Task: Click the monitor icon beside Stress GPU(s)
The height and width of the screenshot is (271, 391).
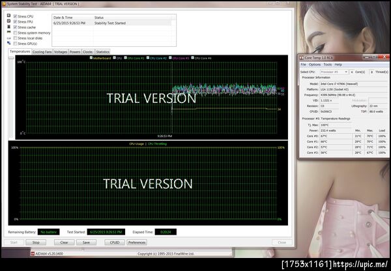Action: 8,44
